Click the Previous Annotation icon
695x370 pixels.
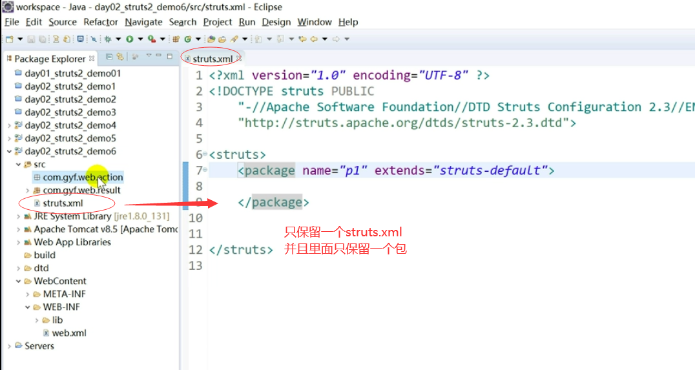280,39
